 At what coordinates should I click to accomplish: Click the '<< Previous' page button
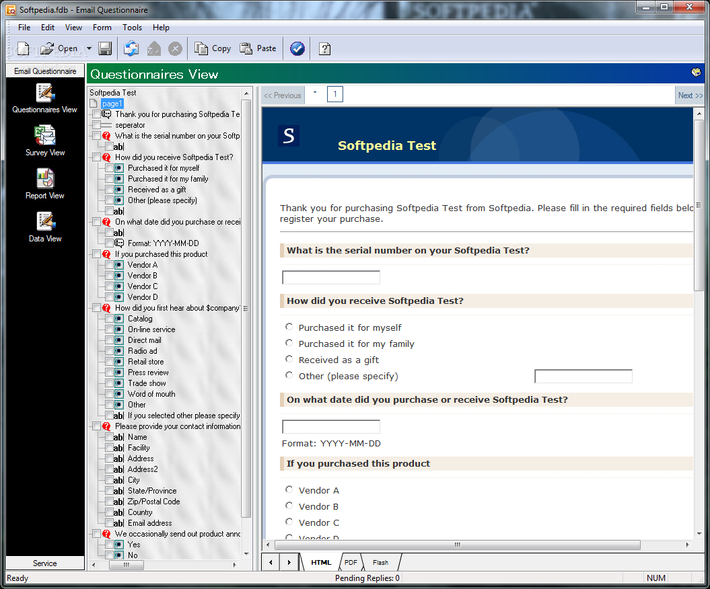283,95
